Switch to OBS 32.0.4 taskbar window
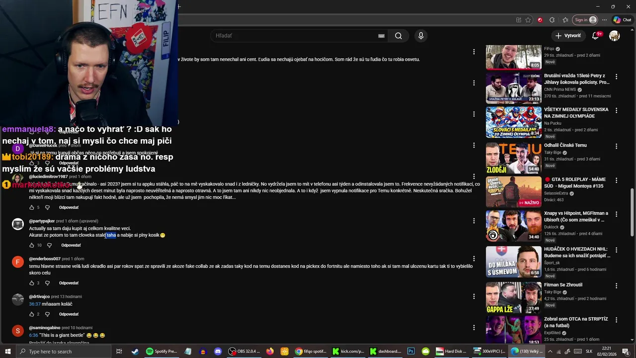 (x=244, y=351)
